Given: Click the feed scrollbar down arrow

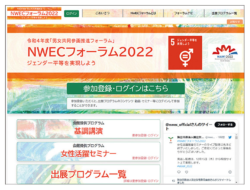Looking at the screenshot, I should pos(236,182).
